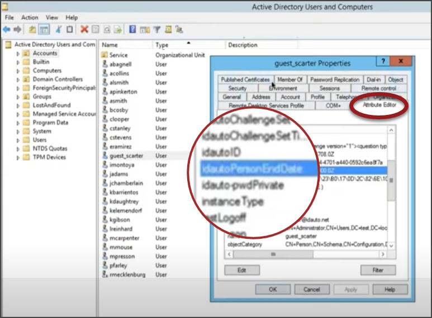Screen dimensions: 432x318
Task: Open the Account tab
Action: pyautogui.click(x=290, y=97)
